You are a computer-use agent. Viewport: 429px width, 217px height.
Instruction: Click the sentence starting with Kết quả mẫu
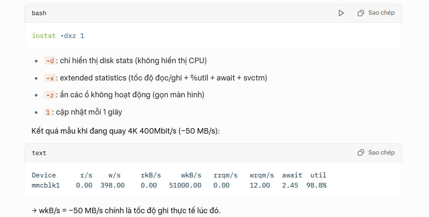coord(126,131)
